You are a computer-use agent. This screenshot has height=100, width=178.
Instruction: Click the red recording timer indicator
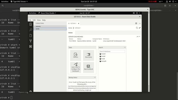152,1
